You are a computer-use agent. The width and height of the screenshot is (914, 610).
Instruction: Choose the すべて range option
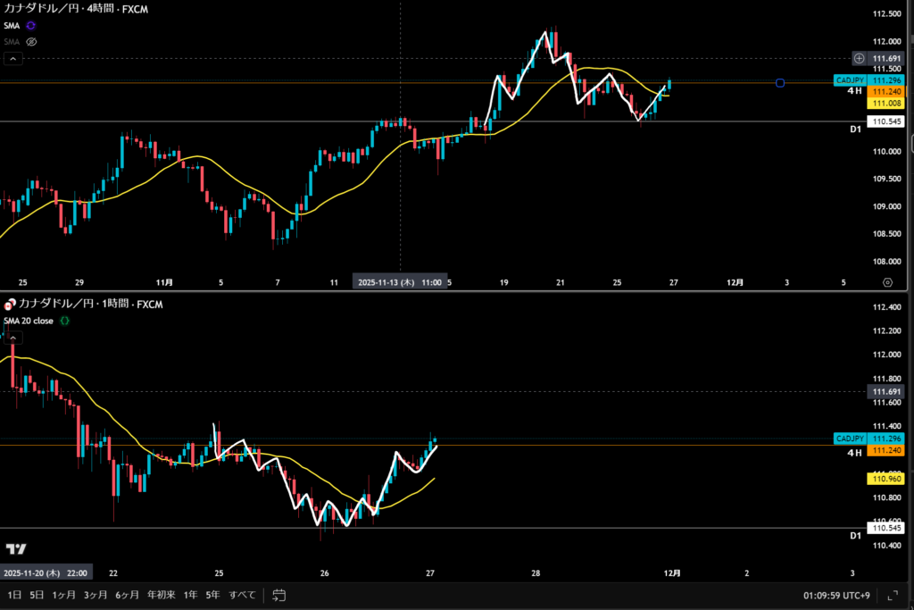click(x=242, y=595)
